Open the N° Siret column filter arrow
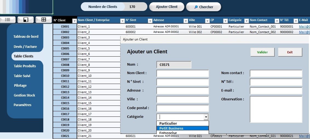 point(150,21)
